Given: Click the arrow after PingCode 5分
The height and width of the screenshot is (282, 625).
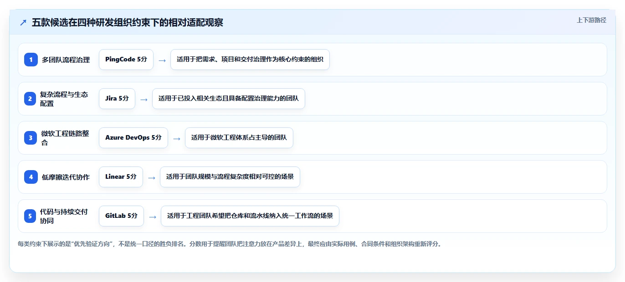Looking at the screenshot, I should tap(162, 60).
